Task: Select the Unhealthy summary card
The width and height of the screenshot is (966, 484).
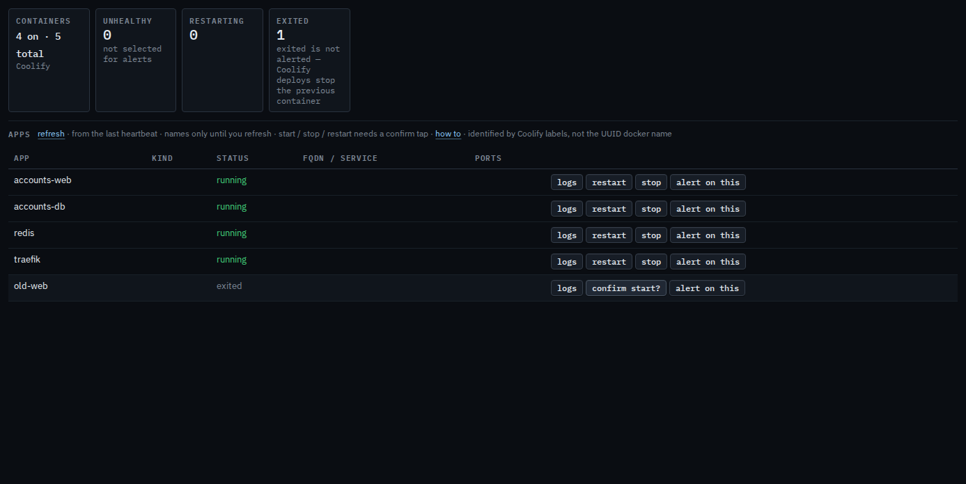Action: (x=136, y=60)
